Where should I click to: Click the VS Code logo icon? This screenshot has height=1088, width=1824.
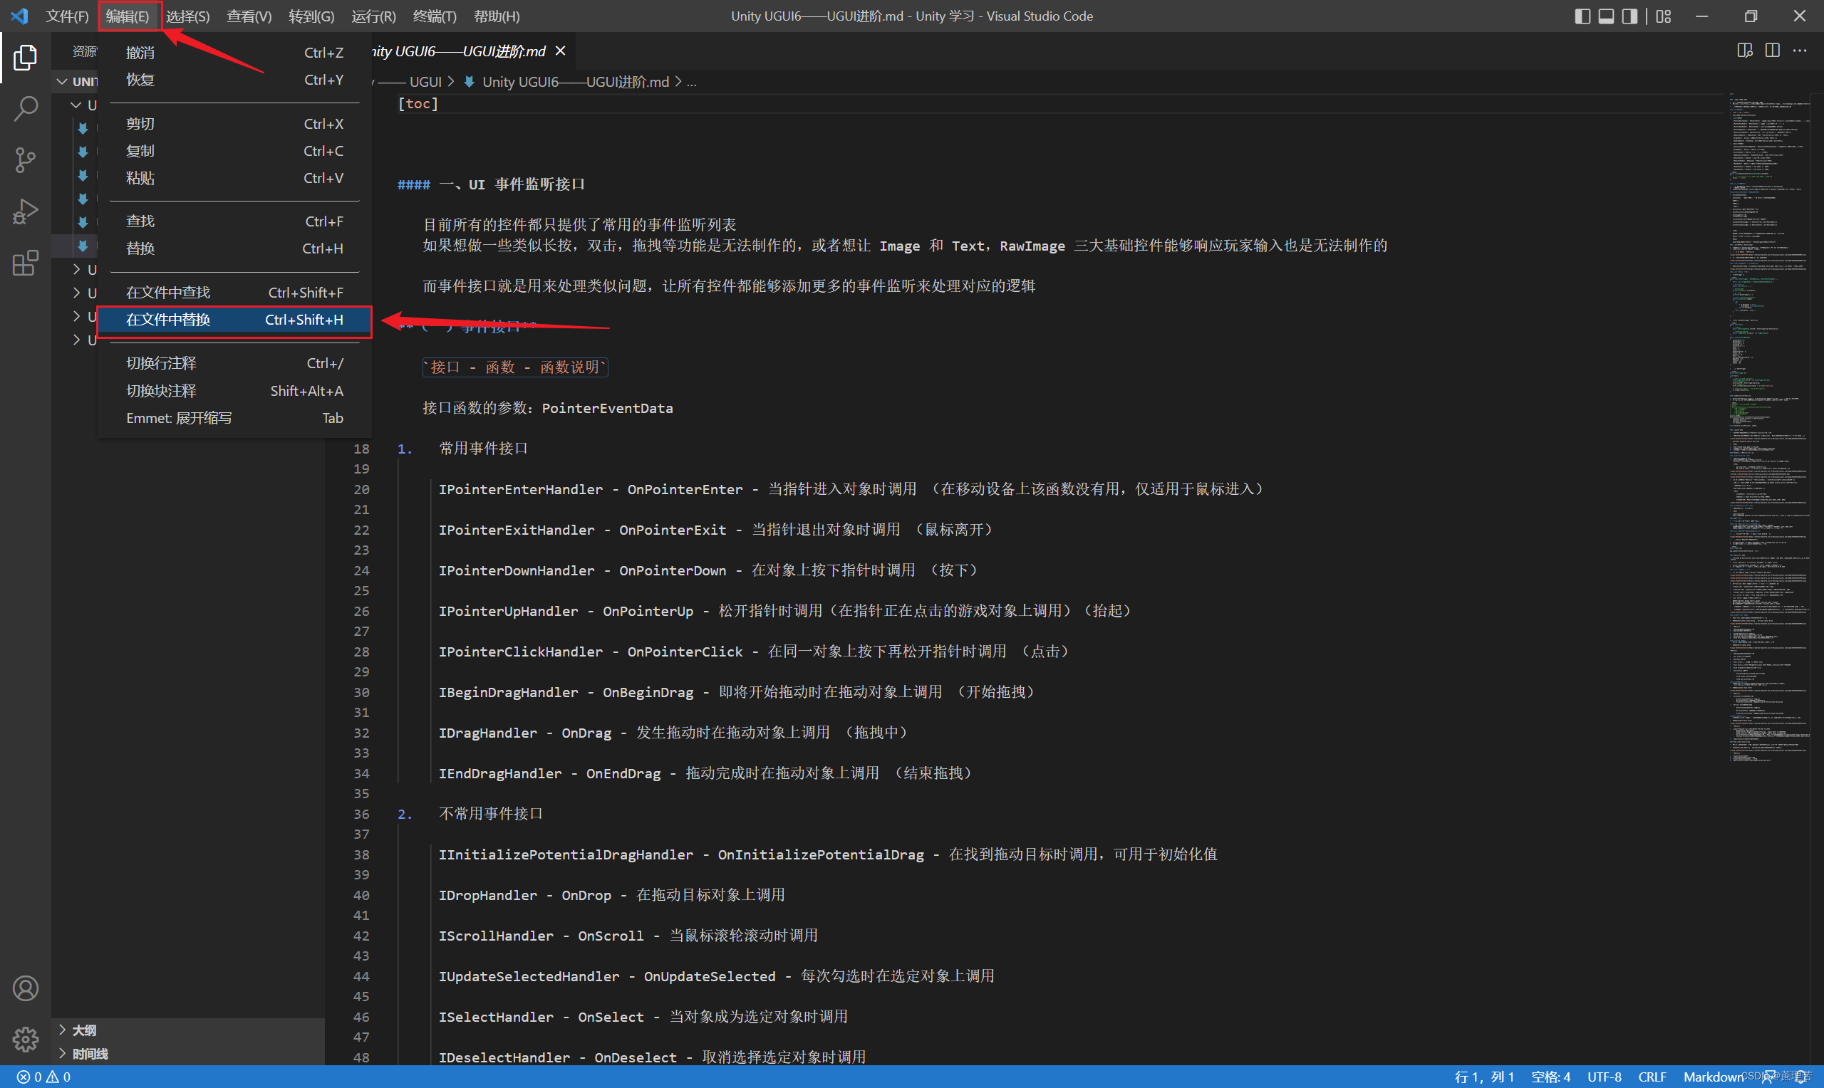click(x=20, y=16)
